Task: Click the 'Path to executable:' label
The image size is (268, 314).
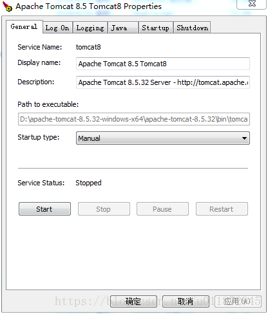Action: (x=48, y=104)
